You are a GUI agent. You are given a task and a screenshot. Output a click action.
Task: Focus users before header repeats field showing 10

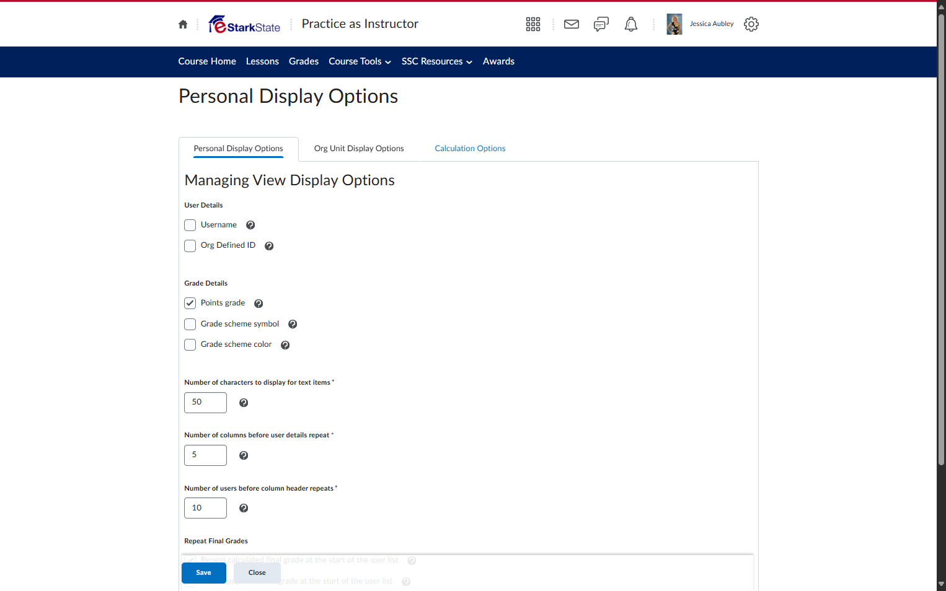[x=205, y=508]
